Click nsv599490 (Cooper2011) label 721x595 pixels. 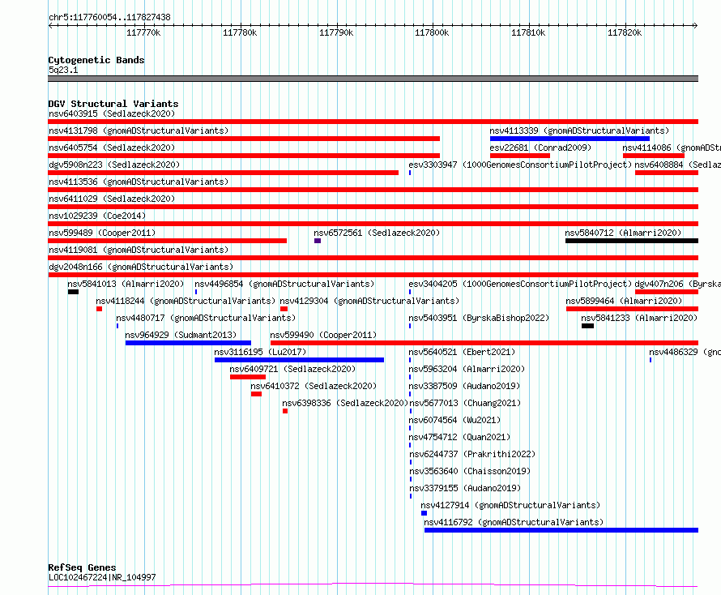tap(323, 335)
